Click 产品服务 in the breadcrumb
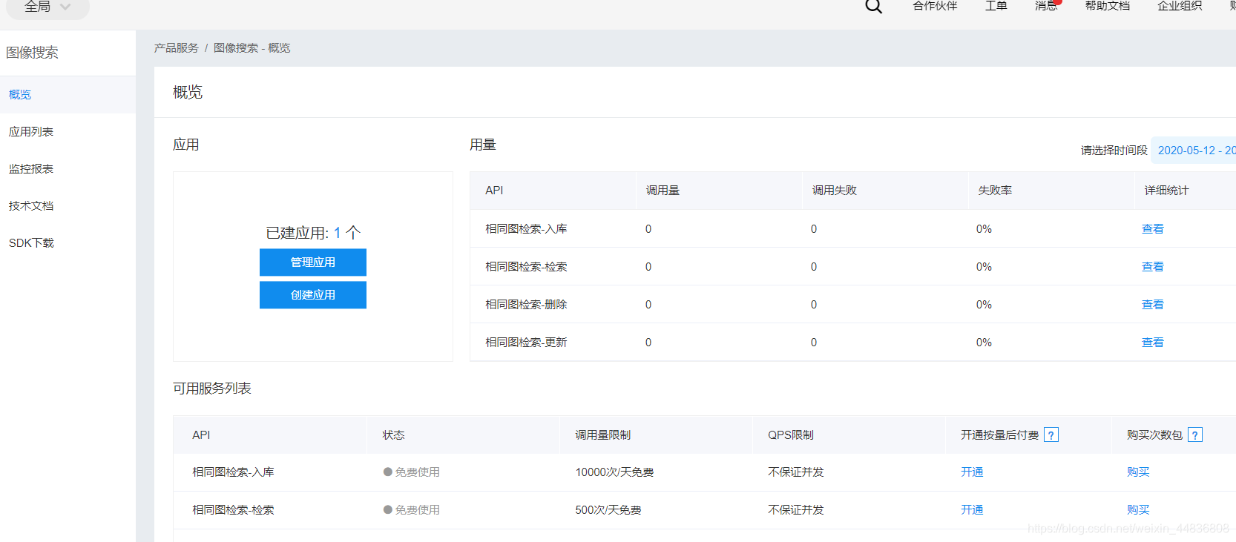 [x=177, y=48]
